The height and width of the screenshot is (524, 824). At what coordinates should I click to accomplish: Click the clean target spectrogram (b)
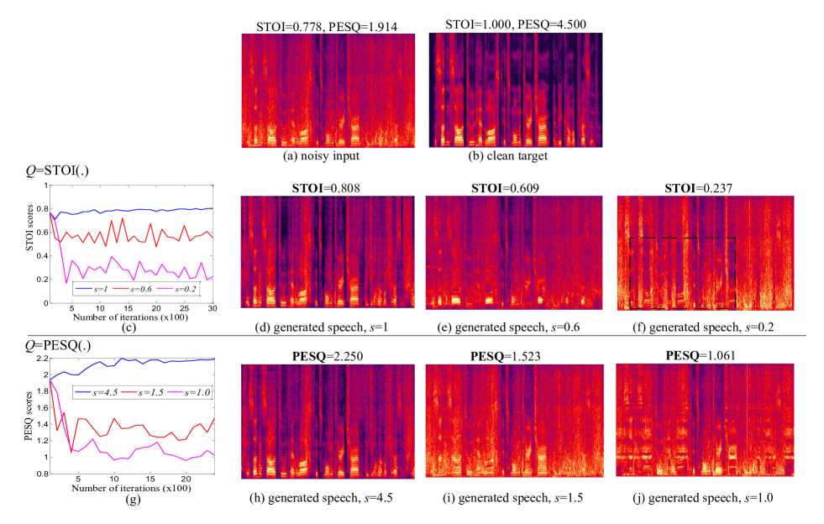(x=516, y=90)
